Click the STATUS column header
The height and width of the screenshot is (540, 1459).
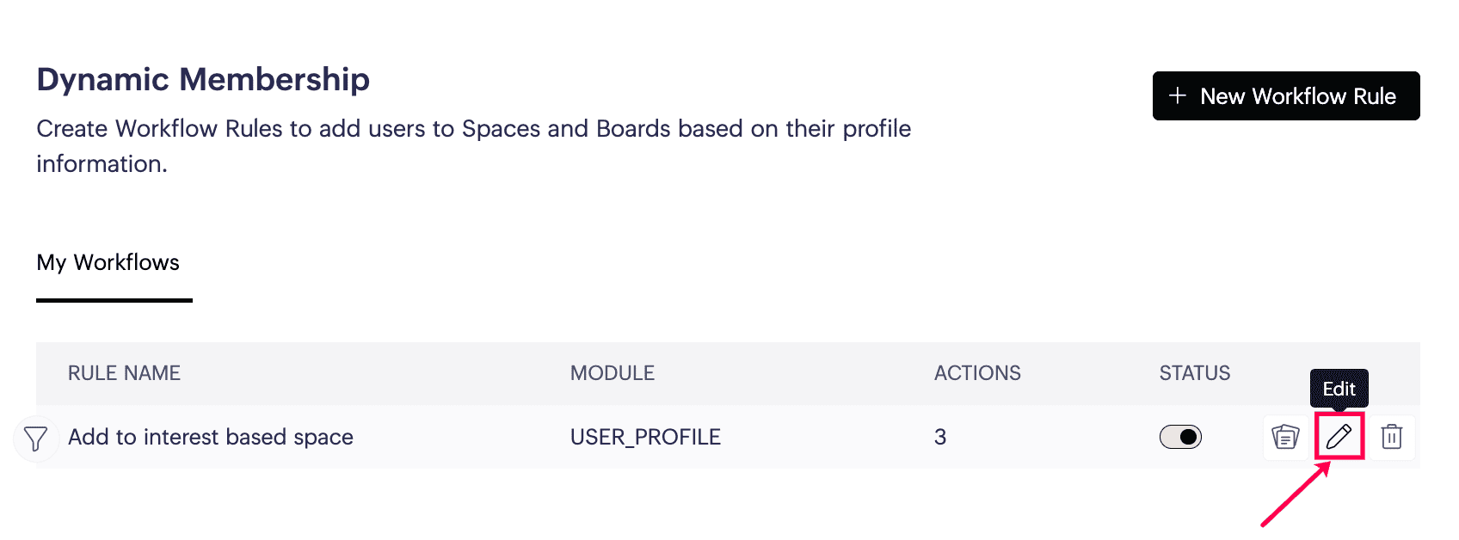pos(1194,373)
